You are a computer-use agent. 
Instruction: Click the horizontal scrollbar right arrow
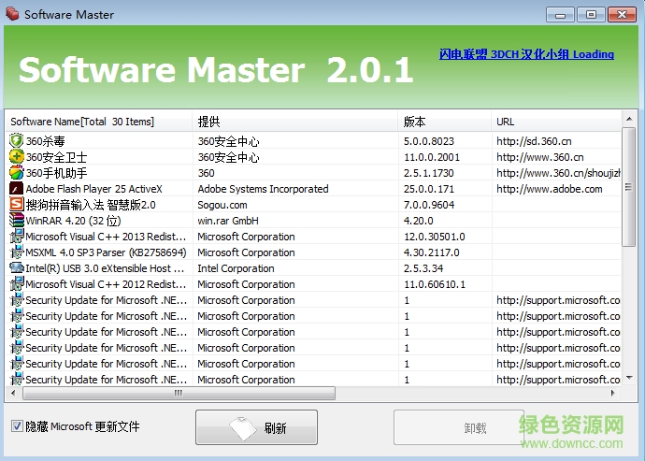click(x=613, y=393)
